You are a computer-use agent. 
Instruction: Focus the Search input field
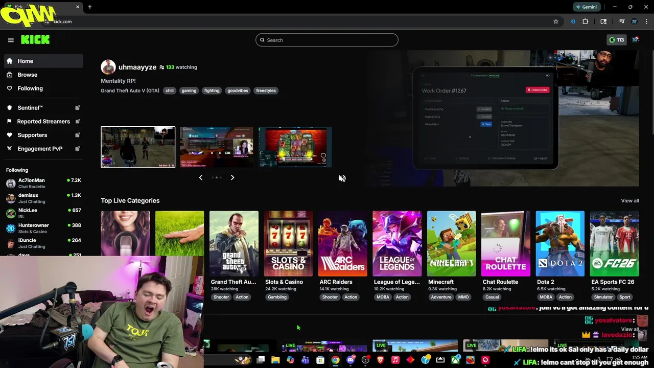pos(327,40)
